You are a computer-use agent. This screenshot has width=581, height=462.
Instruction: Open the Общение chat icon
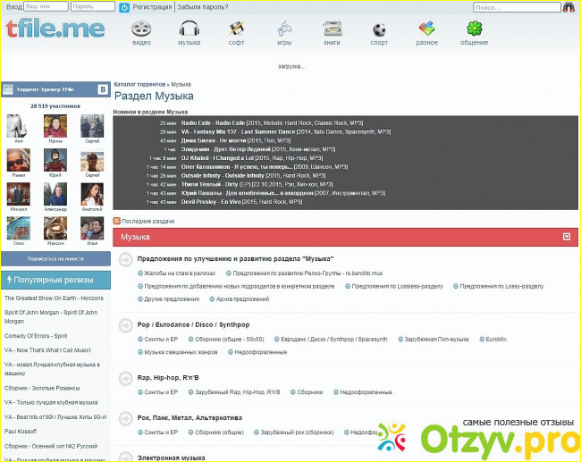474,29
